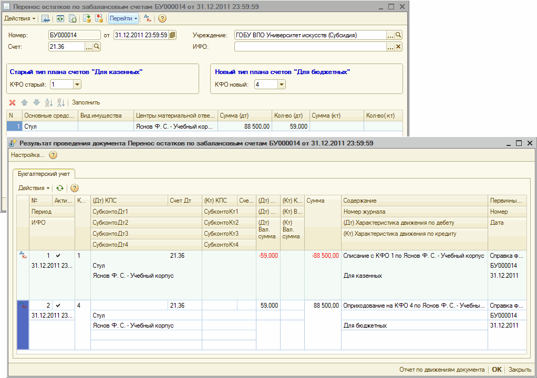Open the Перейти dropdown in the toolbar
Viewport: 537px width, 378px height.
pos(123,18)
